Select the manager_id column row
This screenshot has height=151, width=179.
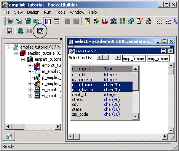[x=102, y=80]
